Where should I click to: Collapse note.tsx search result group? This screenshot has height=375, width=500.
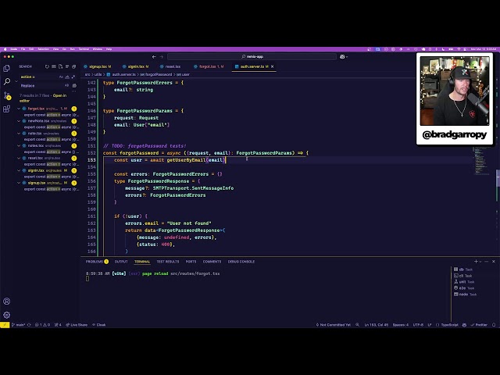coord(19,134)
